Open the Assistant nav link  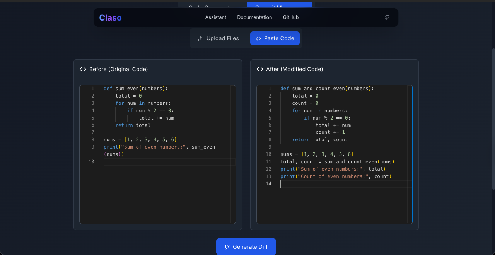(216, 17)
